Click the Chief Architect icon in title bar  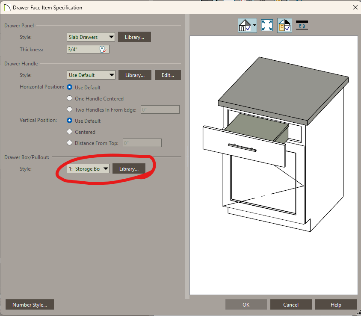7,7
